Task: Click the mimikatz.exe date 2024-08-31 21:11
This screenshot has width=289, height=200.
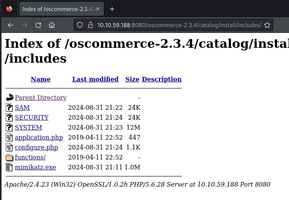Action: 95,167
